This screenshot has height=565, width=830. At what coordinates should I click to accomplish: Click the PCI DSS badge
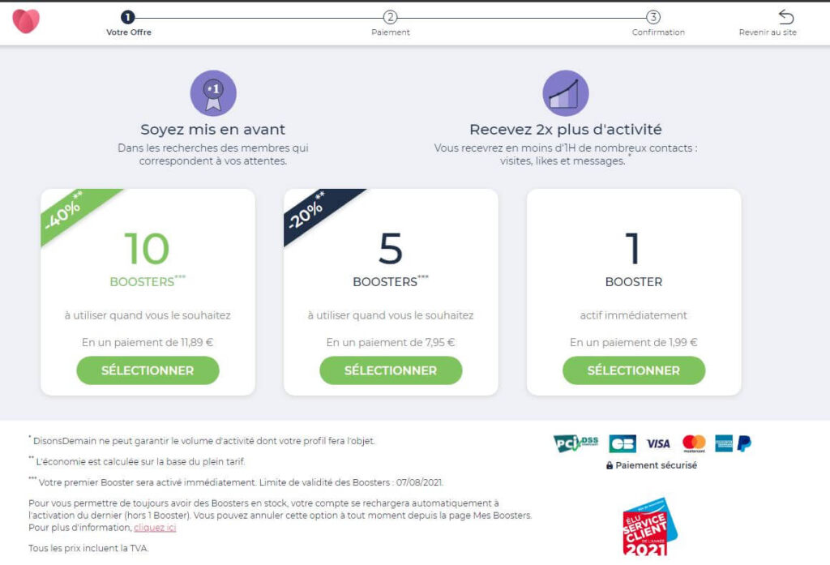[575, 443]
